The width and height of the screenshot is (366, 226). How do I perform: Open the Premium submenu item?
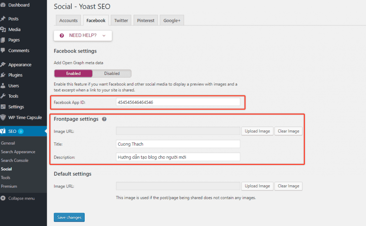pyautogui.click(x=9, y=186)
